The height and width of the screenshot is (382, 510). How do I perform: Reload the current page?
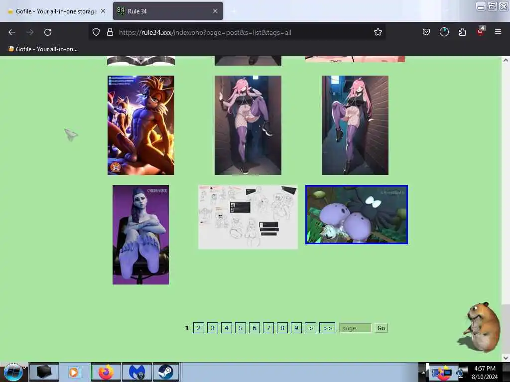click(48, 32)
